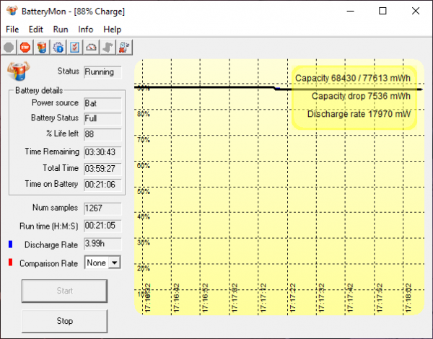The image size is (433, 339).
Task: Click the 20% axis label on the graph
Action: pos(144,268)
